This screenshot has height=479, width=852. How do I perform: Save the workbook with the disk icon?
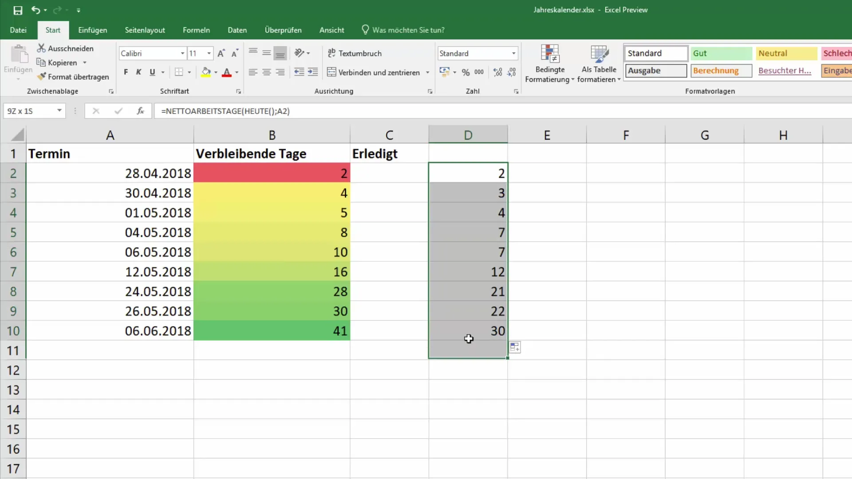pos(18,10)
